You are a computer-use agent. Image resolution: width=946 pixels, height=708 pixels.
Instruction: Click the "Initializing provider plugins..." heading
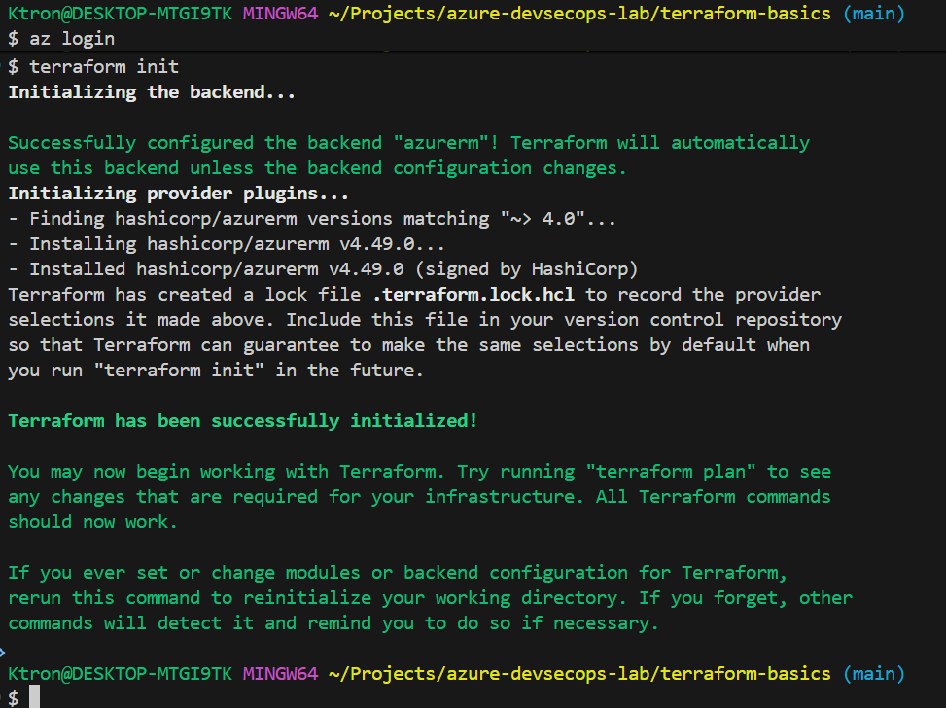pos(178,194)
